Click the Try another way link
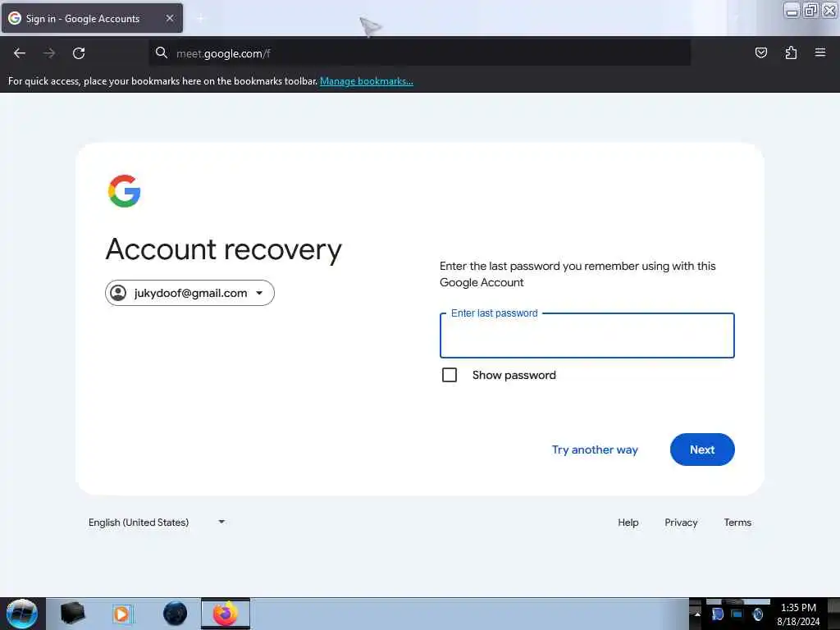This screenshot has width=840, height=630. 595,450
